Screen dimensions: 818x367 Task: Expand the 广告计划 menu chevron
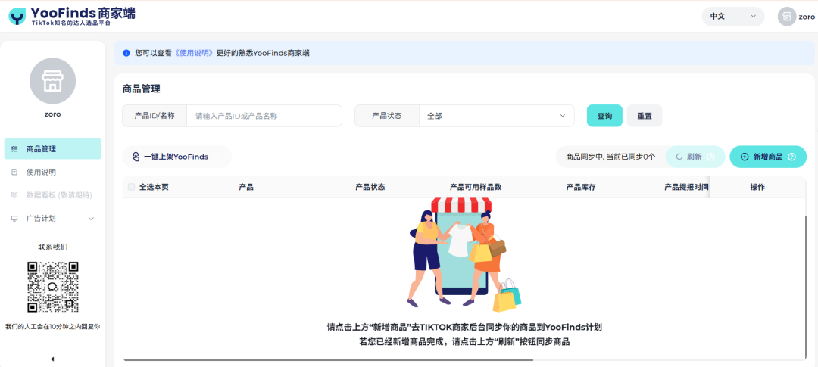(x=92, y=219)
